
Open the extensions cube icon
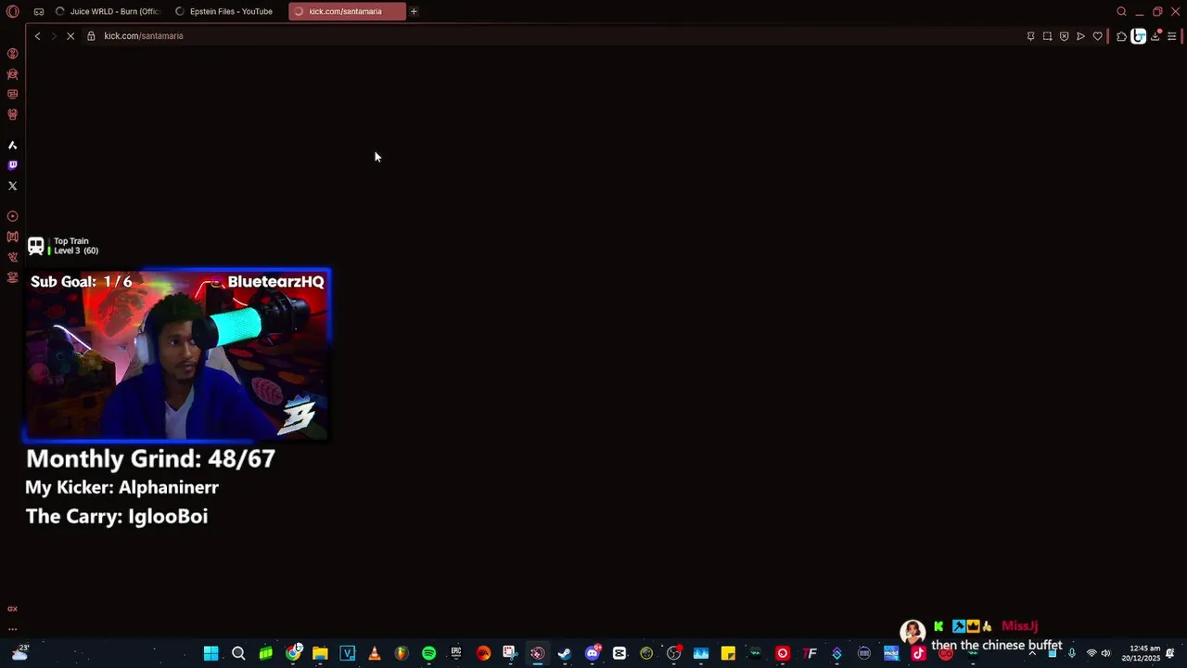point(1121,36)
